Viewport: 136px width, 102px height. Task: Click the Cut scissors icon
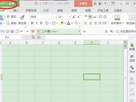coord(8,17)
